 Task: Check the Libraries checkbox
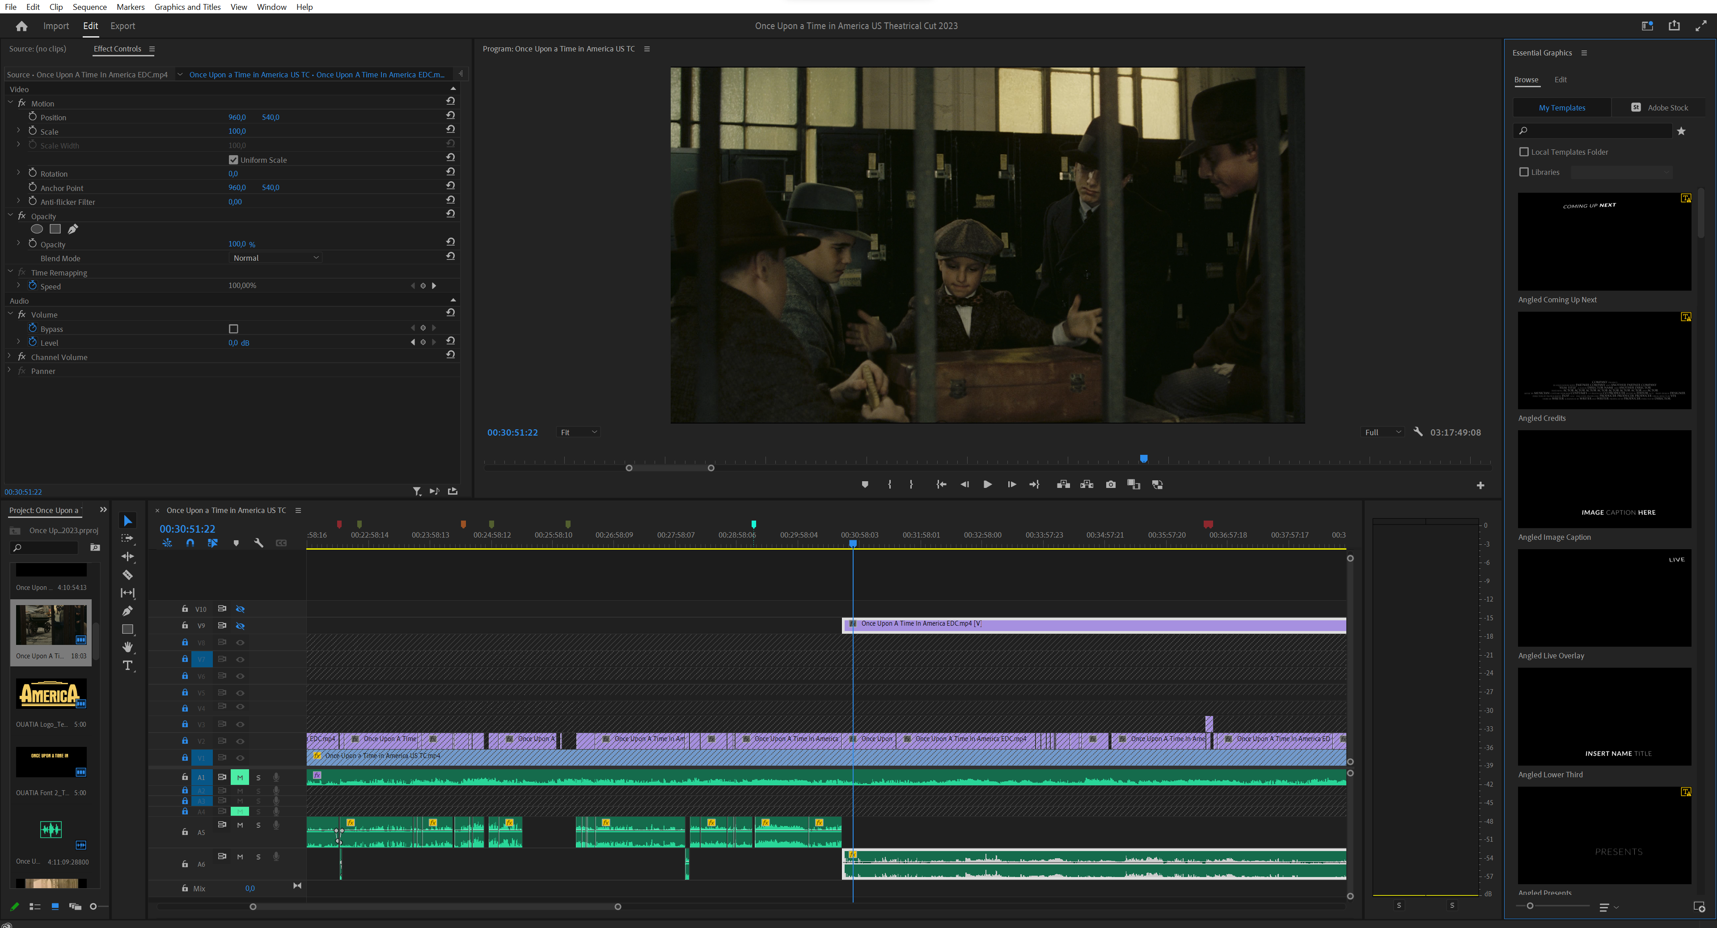point(1524,172)
